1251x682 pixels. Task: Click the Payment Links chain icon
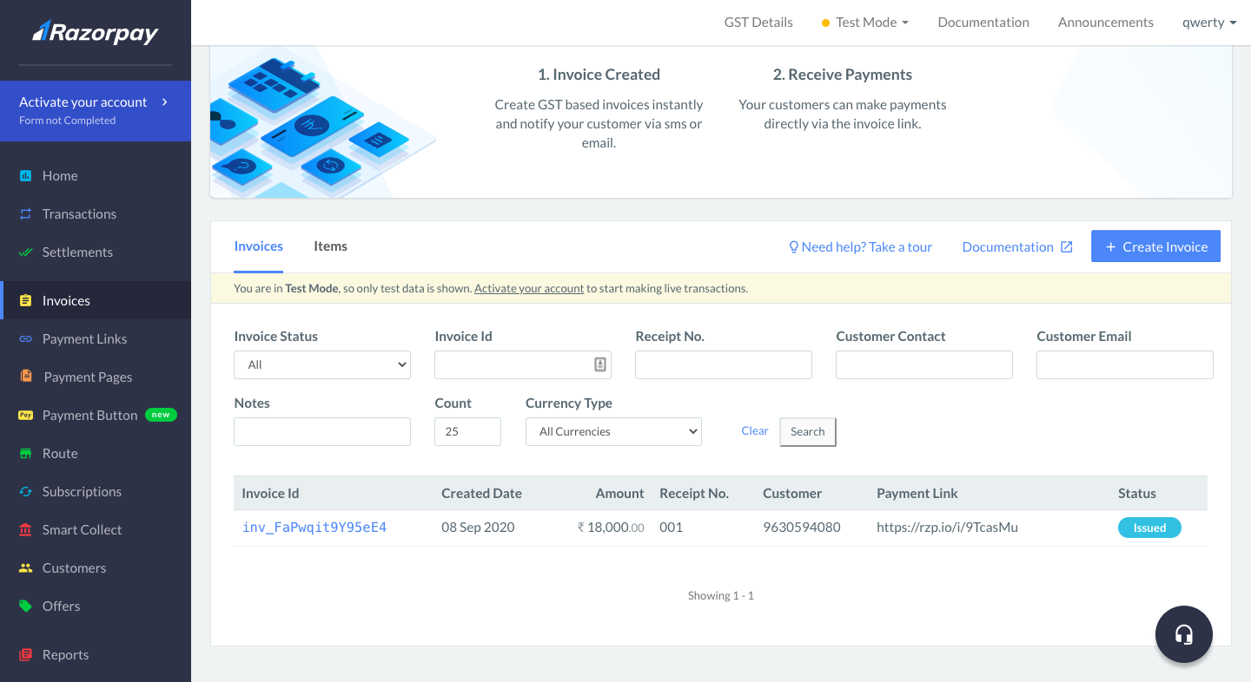pos(26,338)
